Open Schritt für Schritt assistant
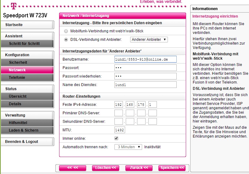The image size is (249, 174). 24,44
